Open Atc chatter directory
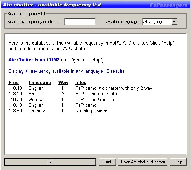The width and height of the screenshot is (191, 170). tap(143, 162)
